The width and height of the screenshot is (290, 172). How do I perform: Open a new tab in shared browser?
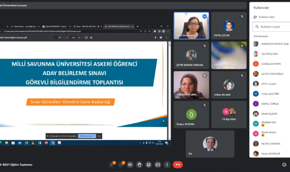[138, 26]
